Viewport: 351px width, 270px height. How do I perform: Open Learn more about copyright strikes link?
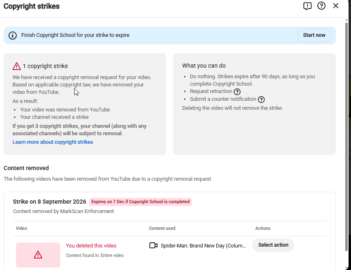click(53, 142)
